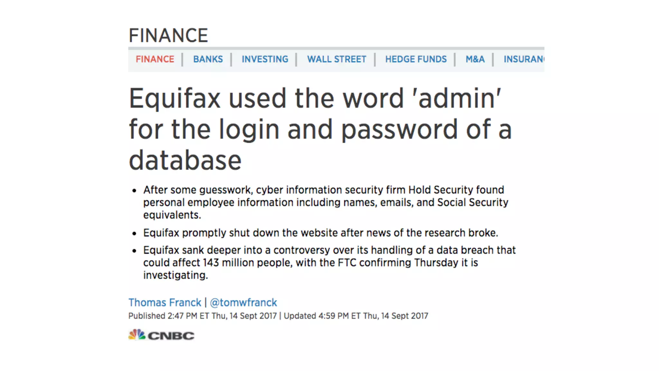Open author Thomas Franck's profile link
Image resolution: width=659 pixels, height=371 pixels.
pos(165,302)
